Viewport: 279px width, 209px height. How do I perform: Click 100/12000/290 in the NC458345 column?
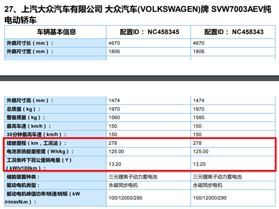126,198
